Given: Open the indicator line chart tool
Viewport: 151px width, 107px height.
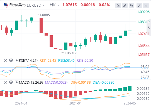Looking at the screenshot, I should (x=118, y=6).
